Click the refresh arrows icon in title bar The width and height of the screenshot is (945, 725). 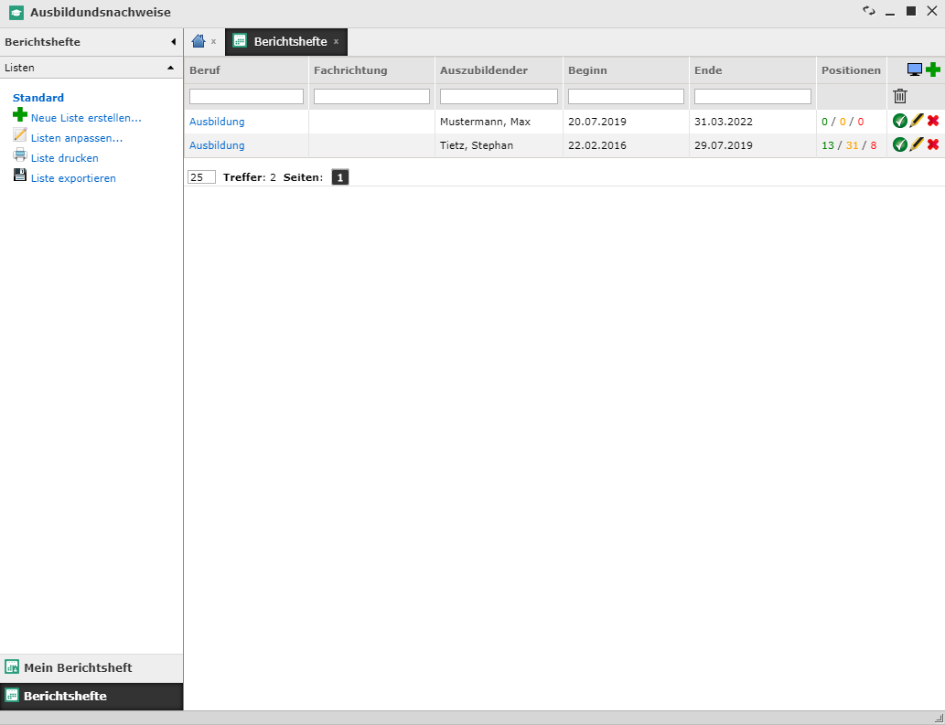pos(868,11)
